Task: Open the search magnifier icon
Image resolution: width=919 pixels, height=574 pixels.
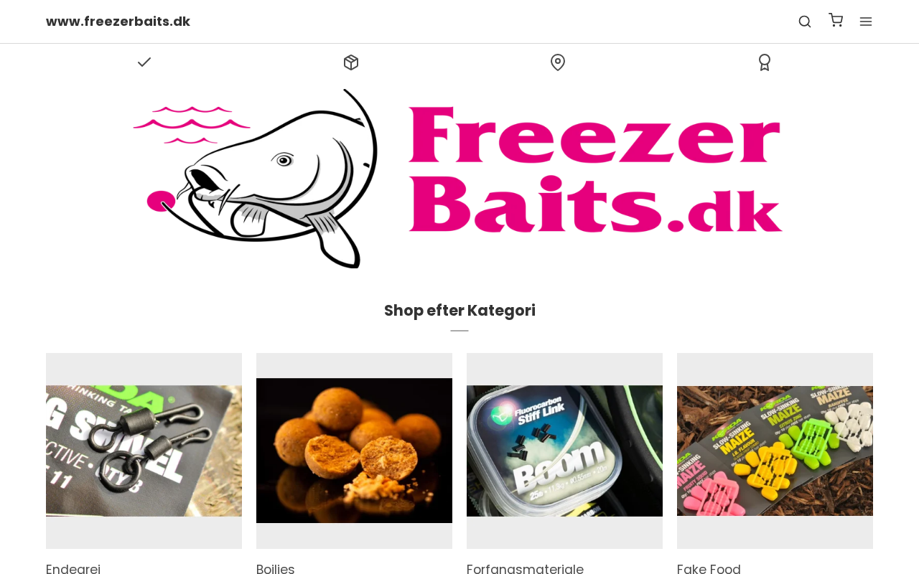Action: coord(805,22)
